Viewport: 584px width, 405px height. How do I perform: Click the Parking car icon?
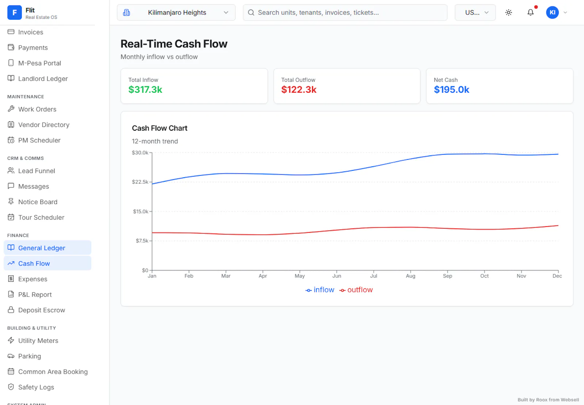pyautogui.click(x=11, y=356)
